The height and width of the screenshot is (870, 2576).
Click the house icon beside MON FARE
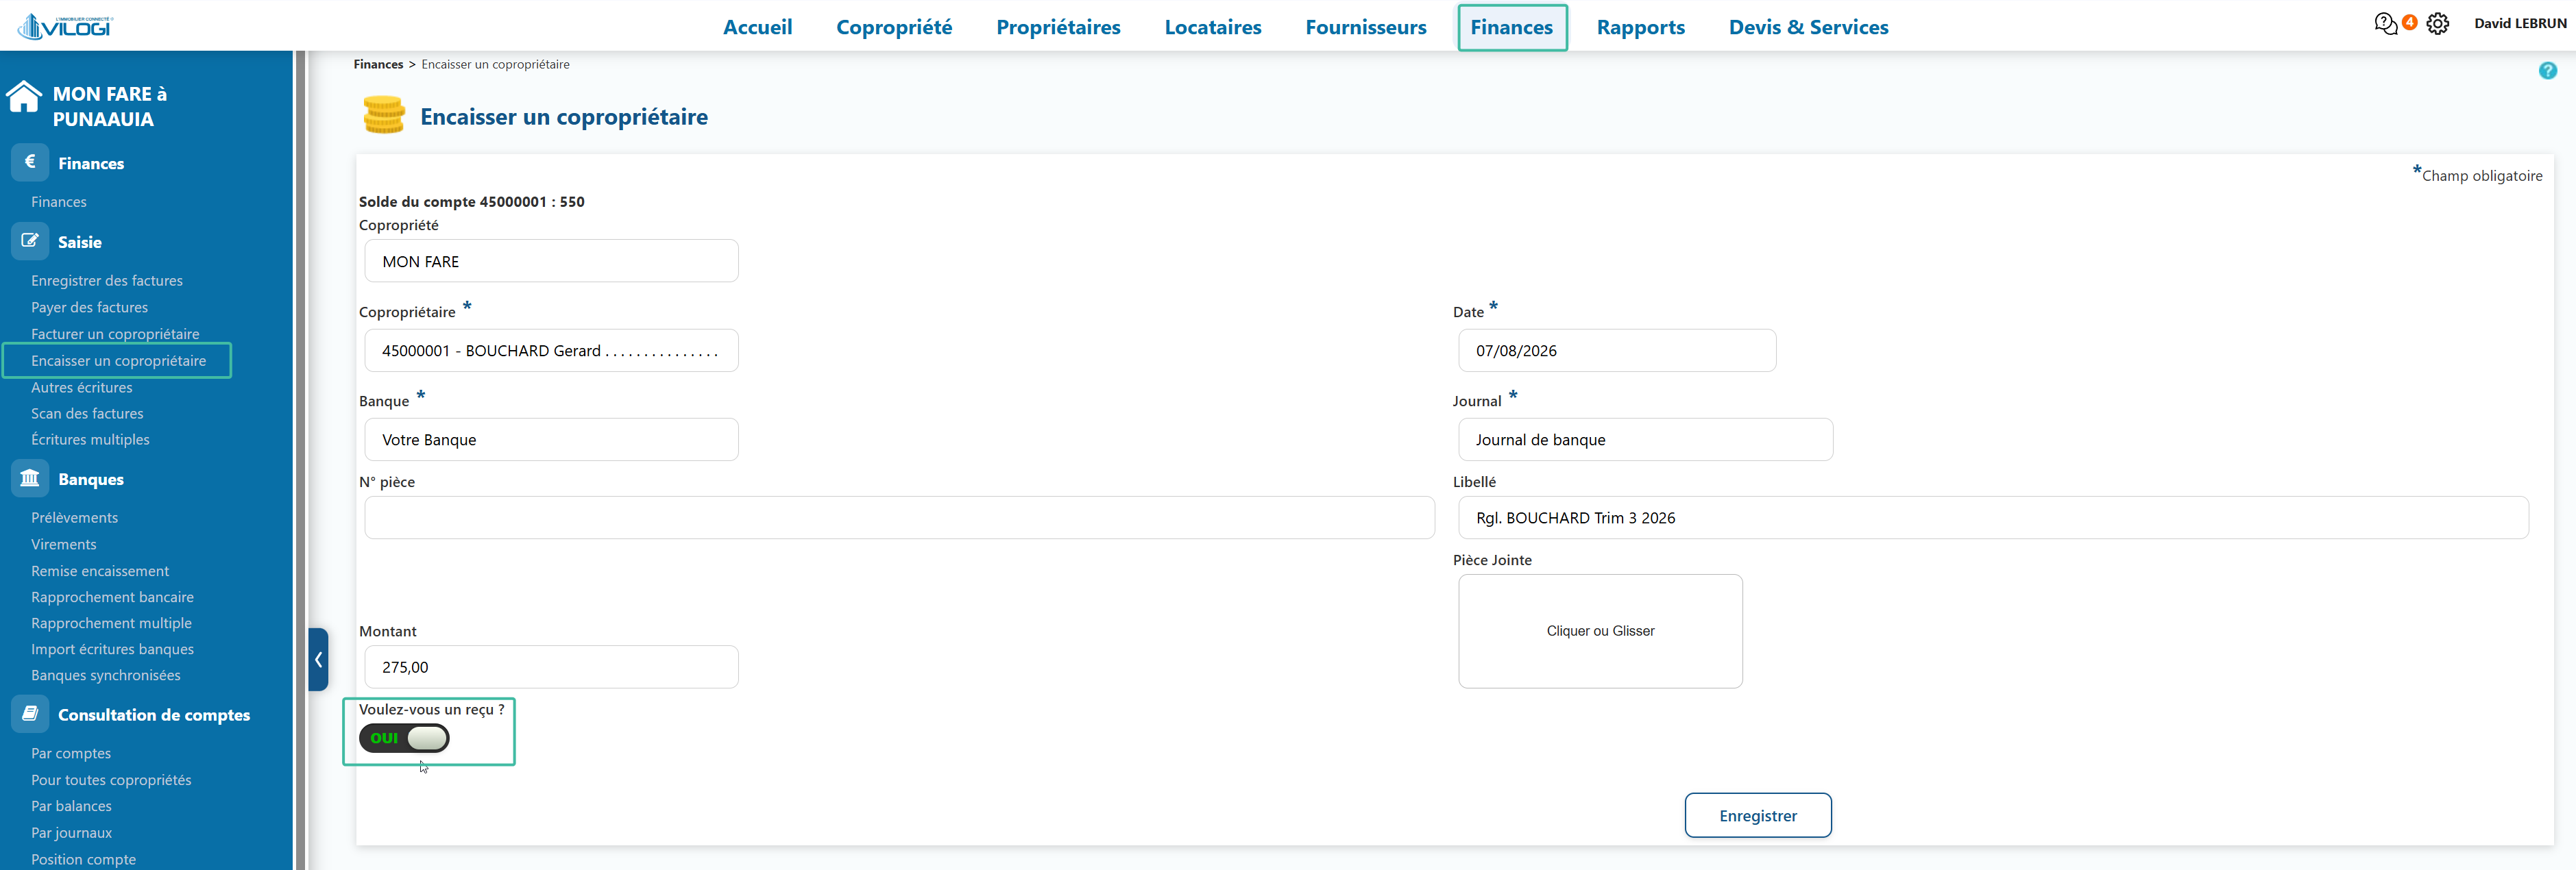point(24,97)
